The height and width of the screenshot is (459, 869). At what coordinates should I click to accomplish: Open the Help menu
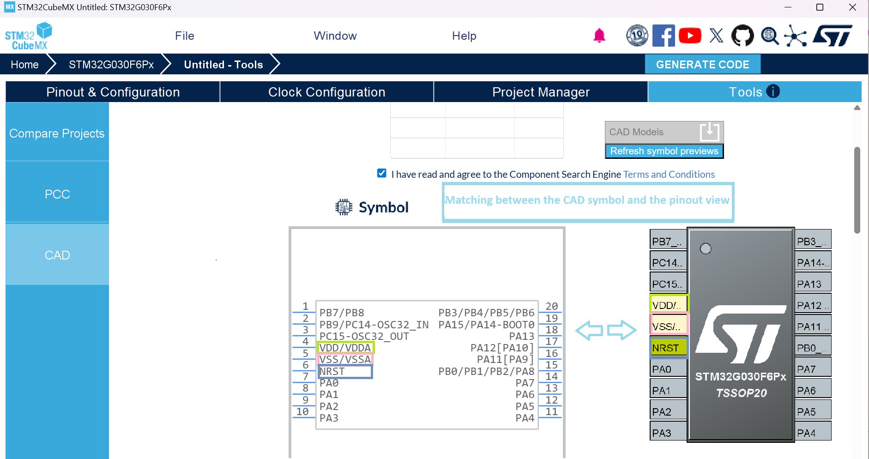pyautogui.click(x=464, y=36)
